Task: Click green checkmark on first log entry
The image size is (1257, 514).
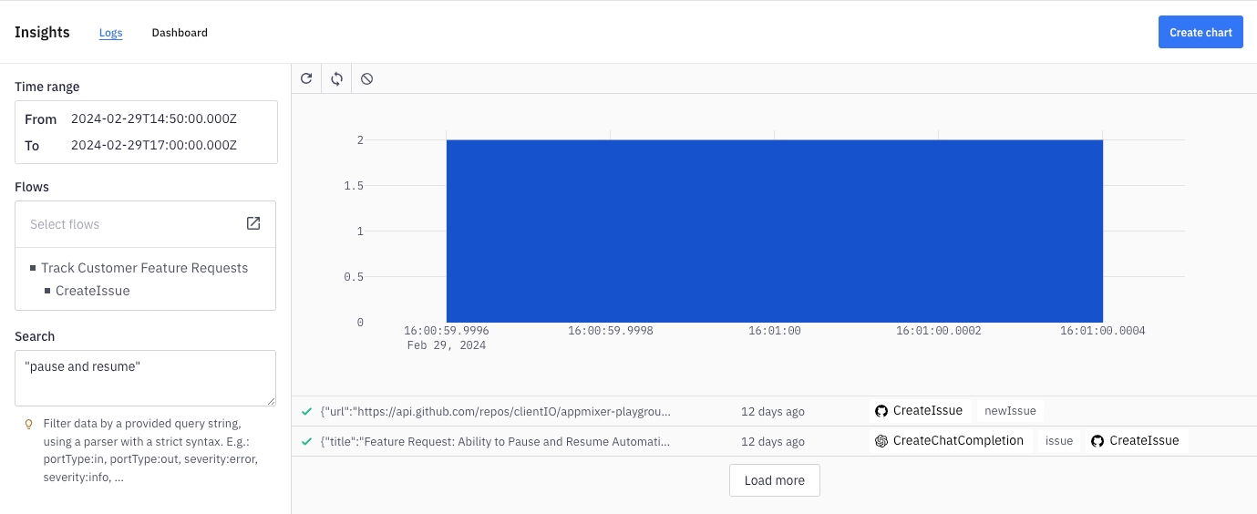Action: (x=307, y=411)
